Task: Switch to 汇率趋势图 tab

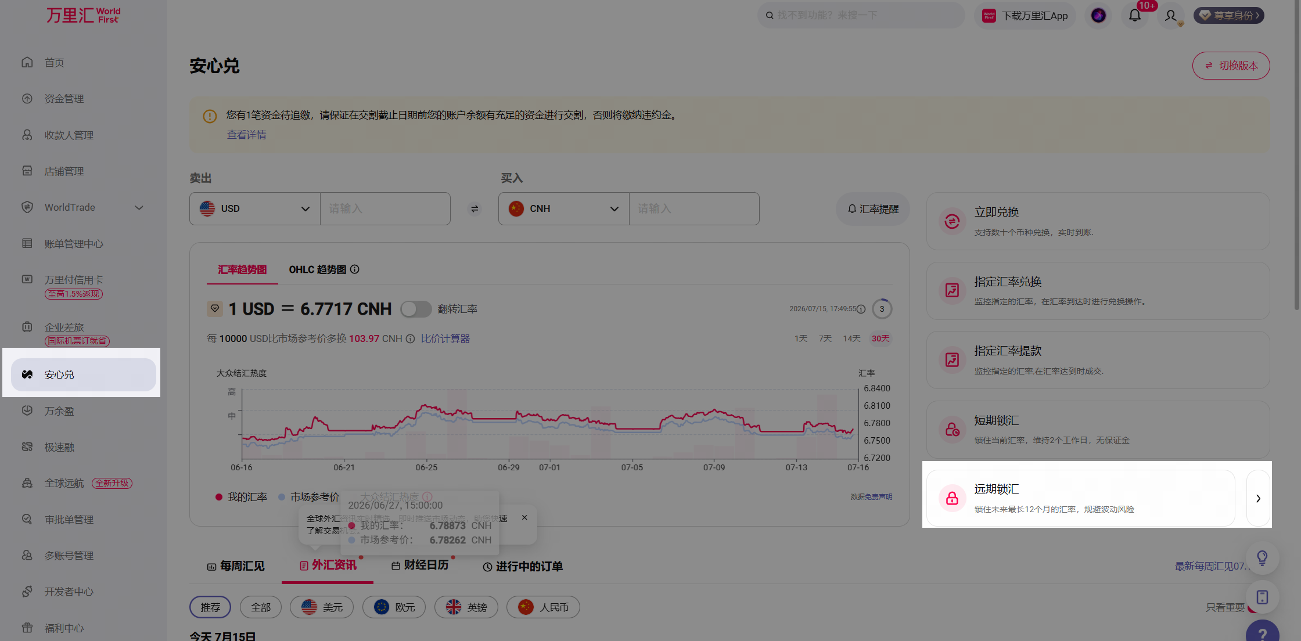Action: pyautogui.click(x=242, y=269)
